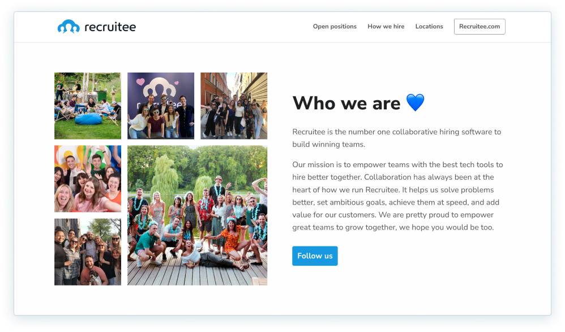
Task: Open the Recruitee.com website button
Action: pos(479,26)
